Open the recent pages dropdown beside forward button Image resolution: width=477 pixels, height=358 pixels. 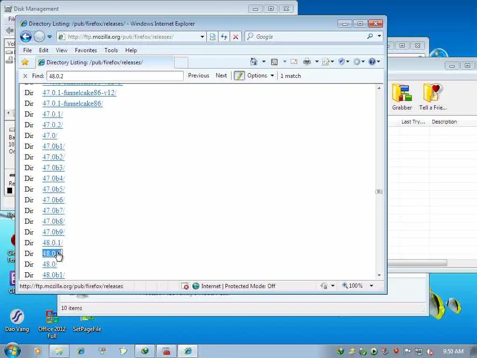coord(49,37)
